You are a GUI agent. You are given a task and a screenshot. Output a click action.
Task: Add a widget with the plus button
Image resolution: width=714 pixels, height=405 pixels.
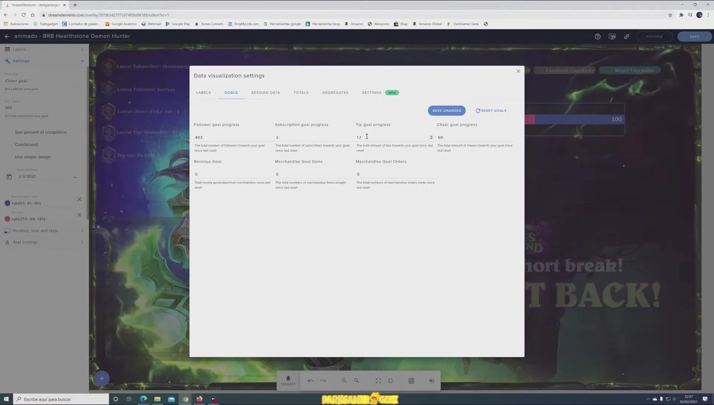tap(102, 378)
